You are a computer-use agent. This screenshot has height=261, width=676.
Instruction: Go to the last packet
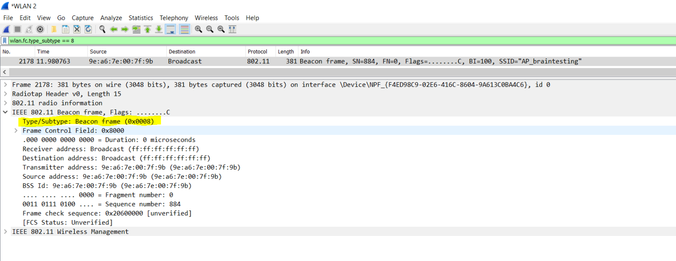[158, 29]
